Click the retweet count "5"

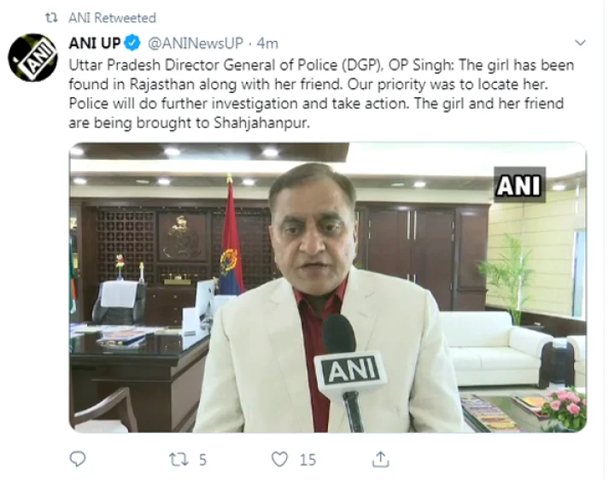[202, 460]
